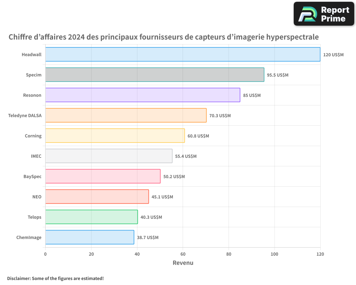Select the gray Specim bar
Screen dimensions: 356x285
[x=155, y=75]
